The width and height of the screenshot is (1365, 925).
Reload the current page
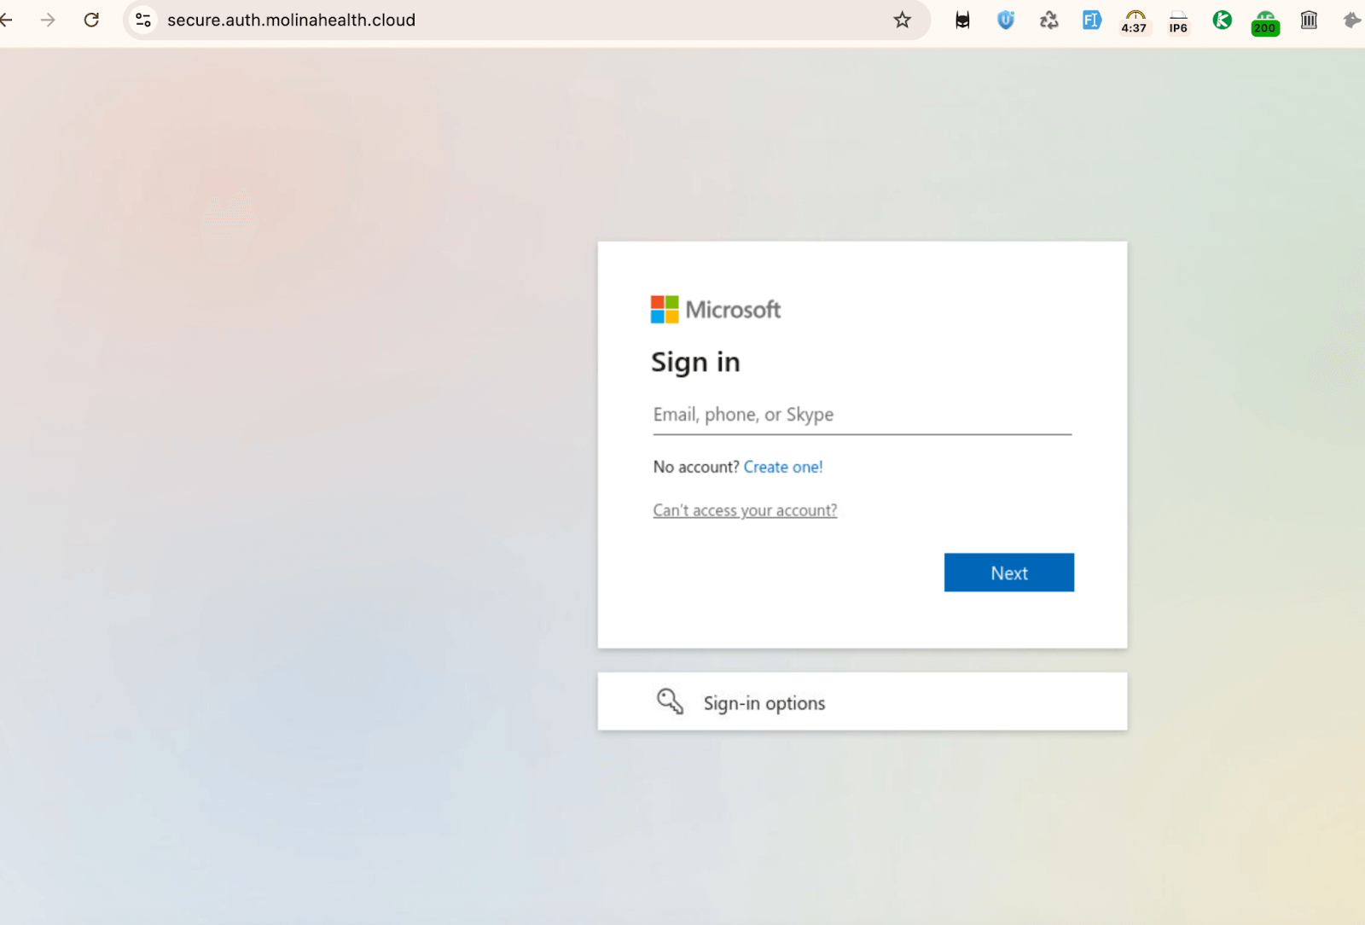click(x=91, y=20)
